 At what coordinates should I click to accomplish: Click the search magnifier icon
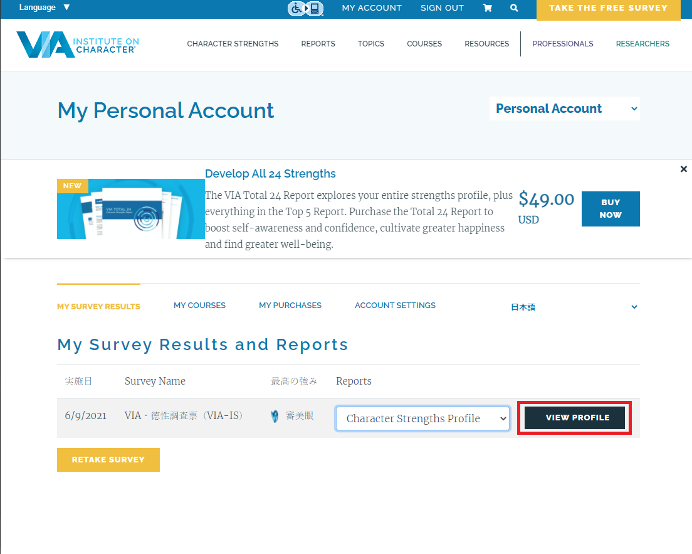514,8
